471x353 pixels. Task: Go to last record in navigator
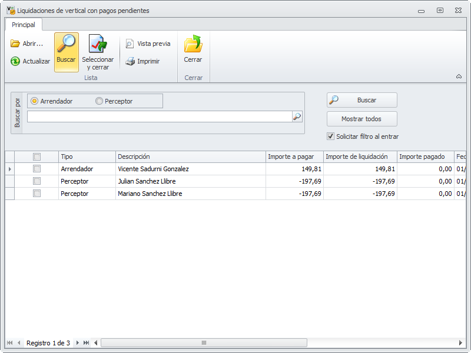[x=86, y=343]
